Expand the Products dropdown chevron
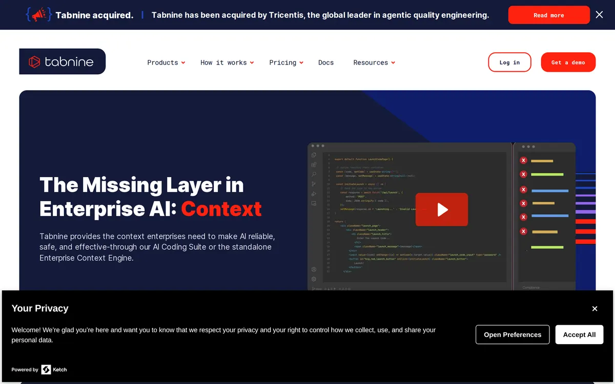This screenshot has height=384, width=615. (x=183, y=62)
